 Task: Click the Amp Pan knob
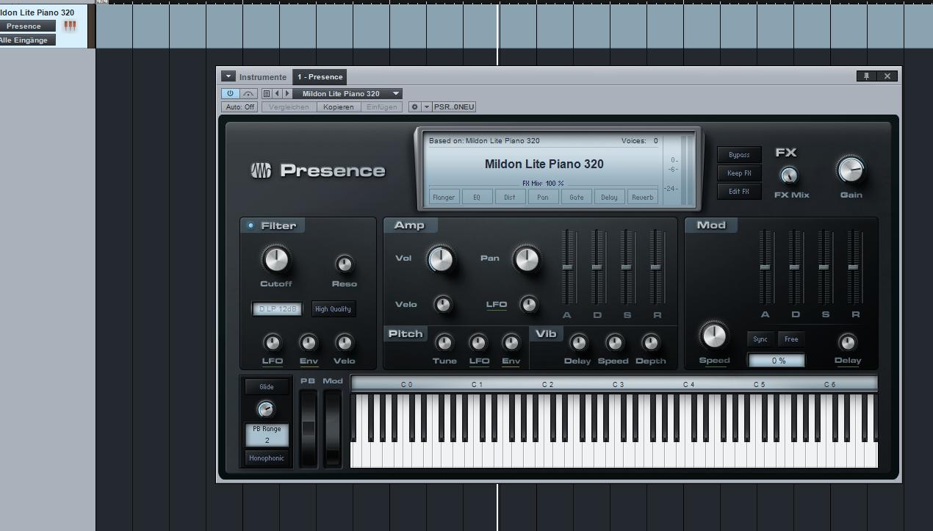point(526,259)
